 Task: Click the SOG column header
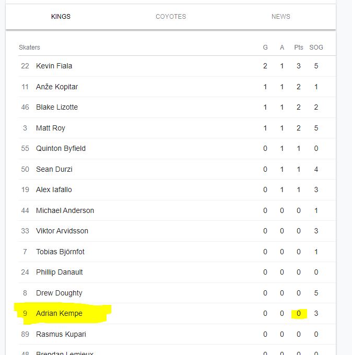[316, 48]
